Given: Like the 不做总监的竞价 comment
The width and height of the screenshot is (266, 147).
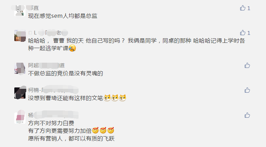Looking at the screenshot, I should (x=247, y=65).
